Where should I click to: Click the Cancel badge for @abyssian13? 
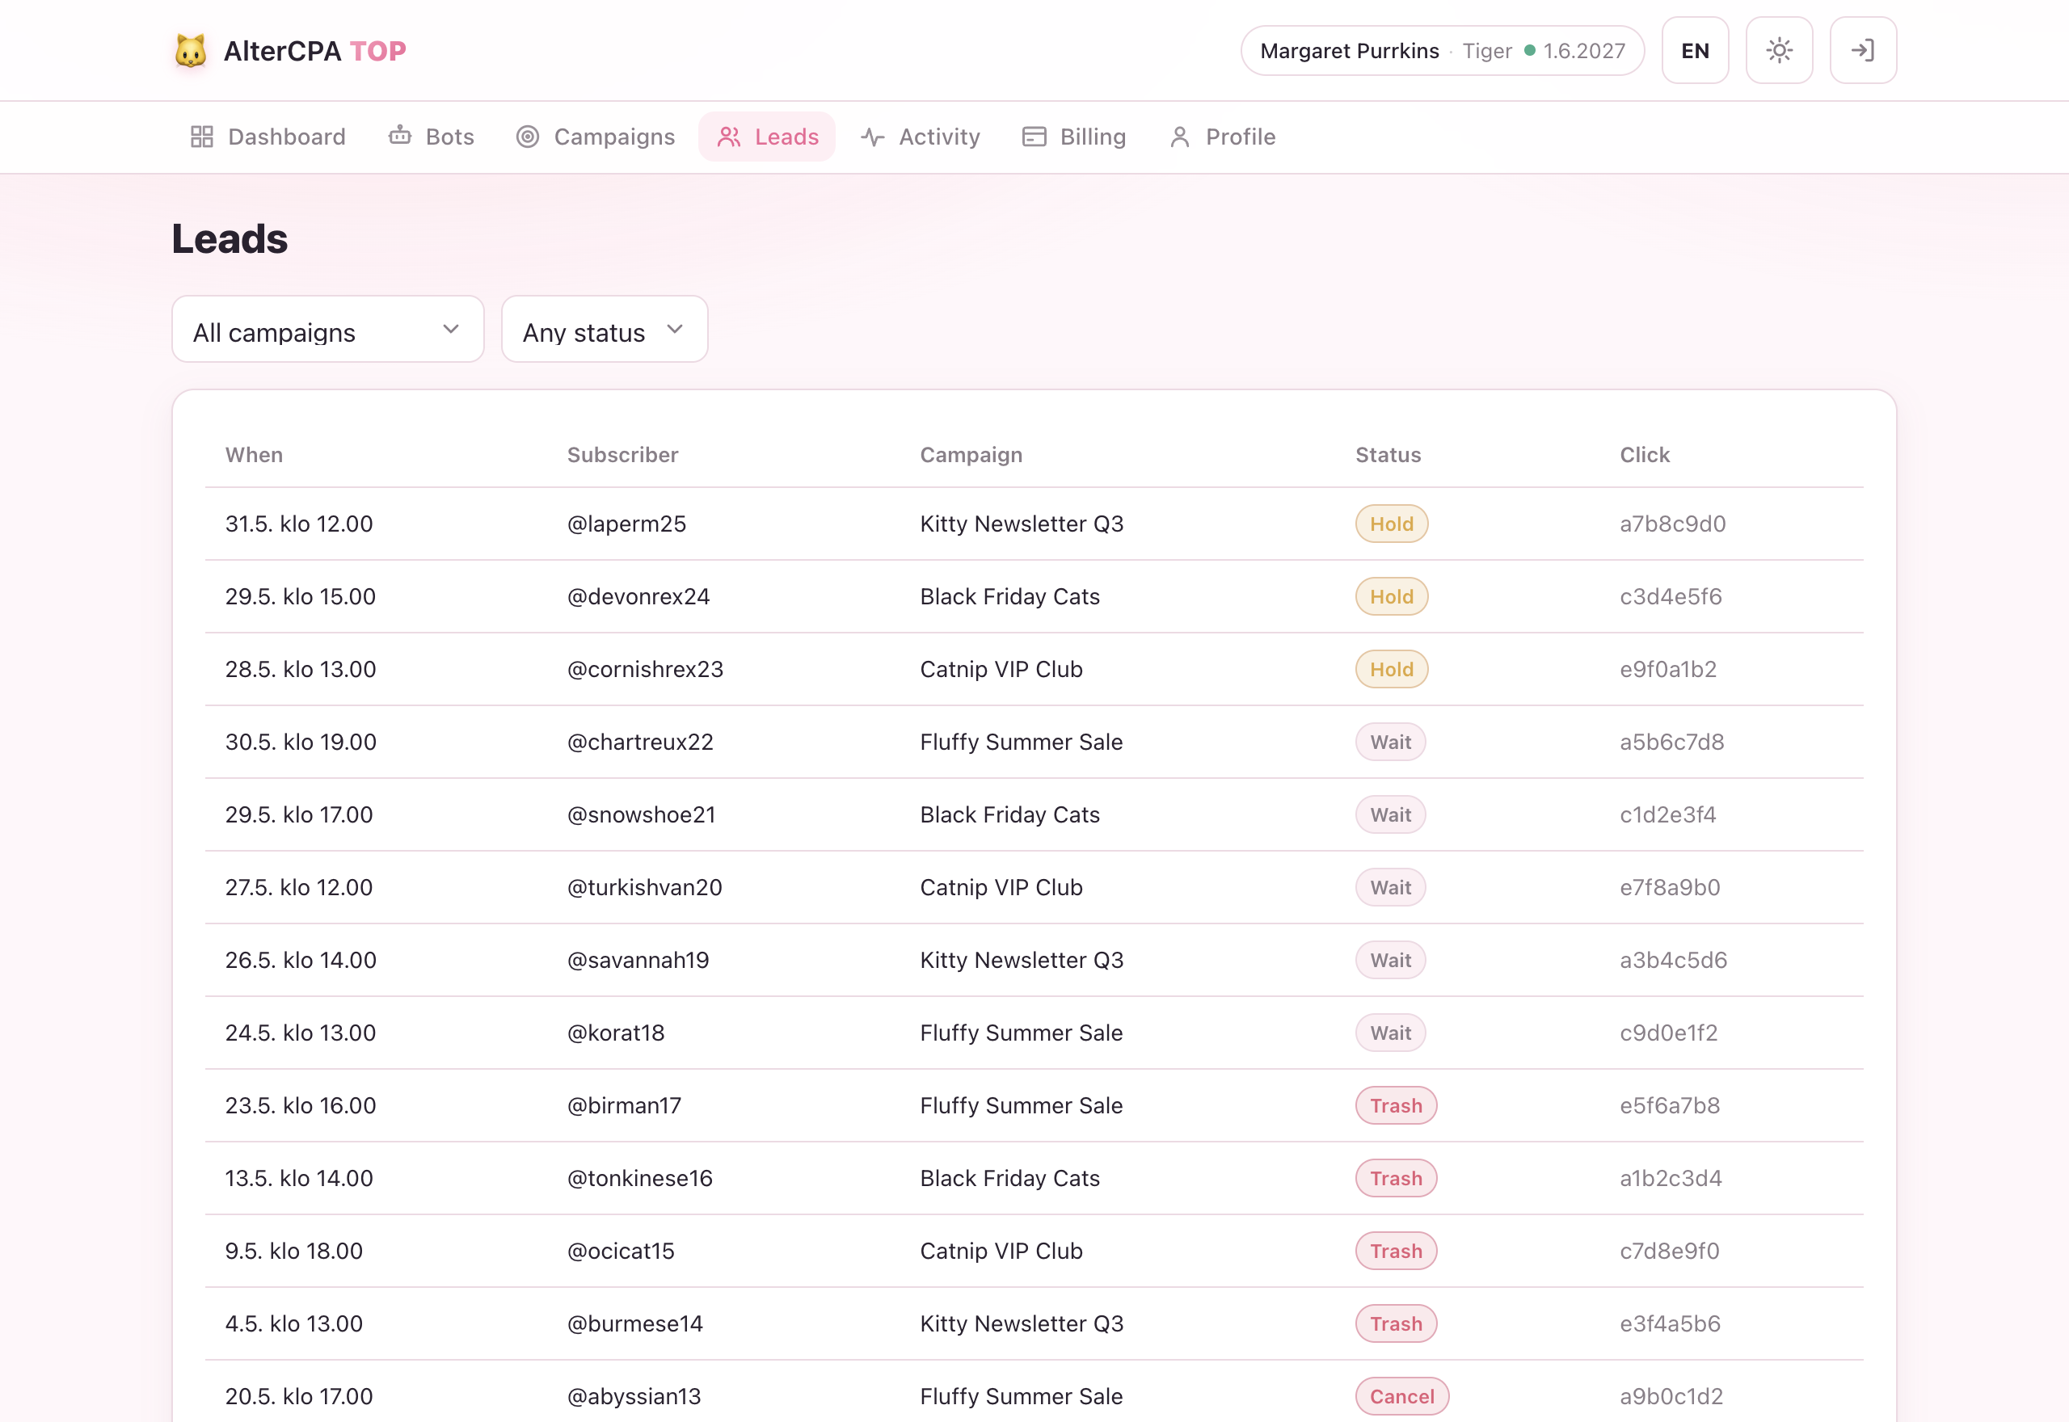click(x=1401, y=1396)
